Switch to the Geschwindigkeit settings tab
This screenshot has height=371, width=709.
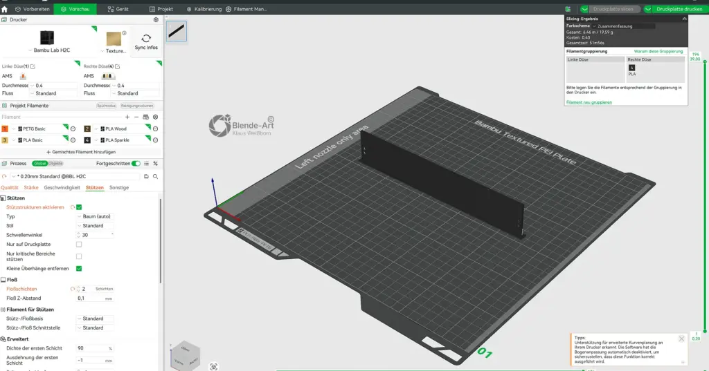62,188
